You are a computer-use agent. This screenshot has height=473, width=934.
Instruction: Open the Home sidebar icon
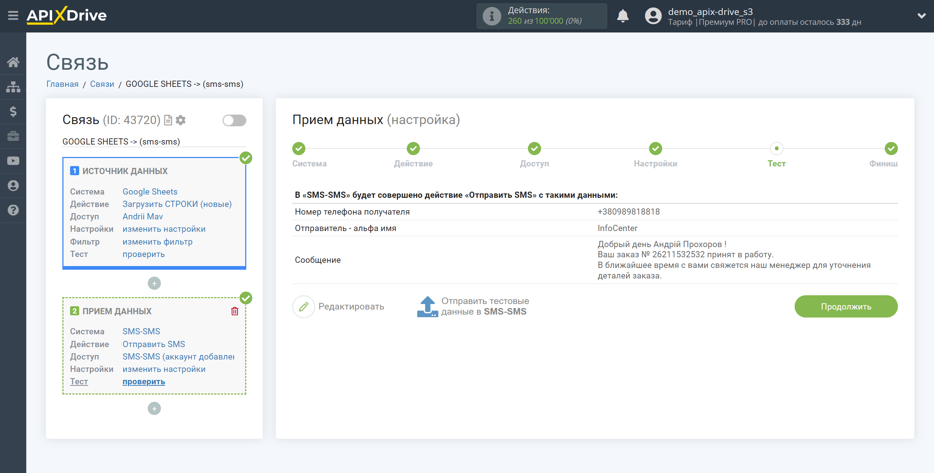click(x=13, y=62)
